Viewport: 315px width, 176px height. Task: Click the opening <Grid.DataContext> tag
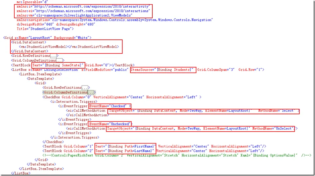[29, 42]
